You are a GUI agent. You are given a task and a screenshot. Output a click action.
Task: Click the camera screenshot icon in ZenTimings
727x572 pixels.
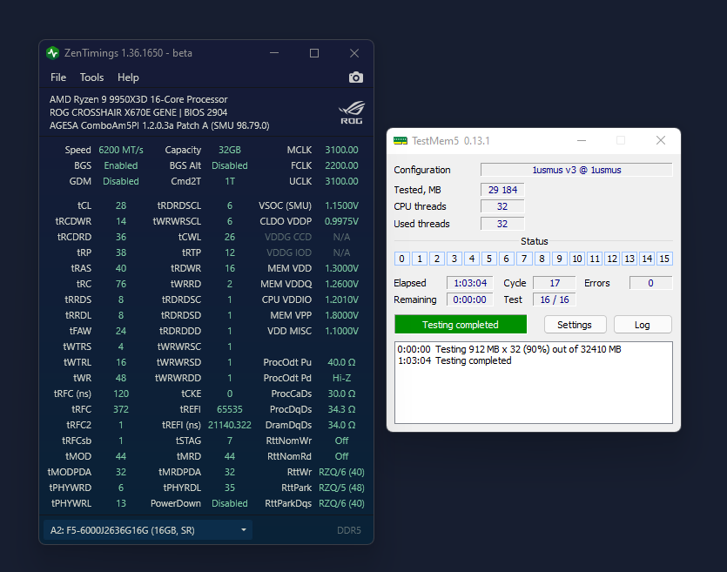pos(355,77)
